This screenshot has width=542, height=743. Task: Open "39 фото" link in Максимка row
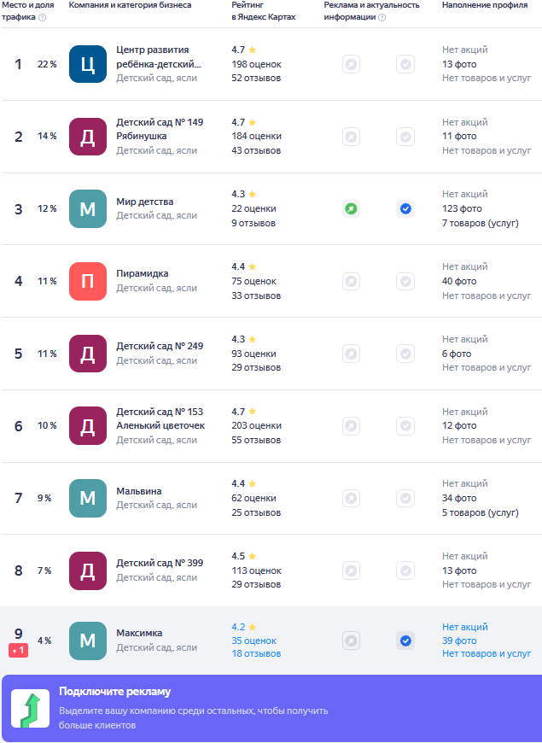coord(459,641)
